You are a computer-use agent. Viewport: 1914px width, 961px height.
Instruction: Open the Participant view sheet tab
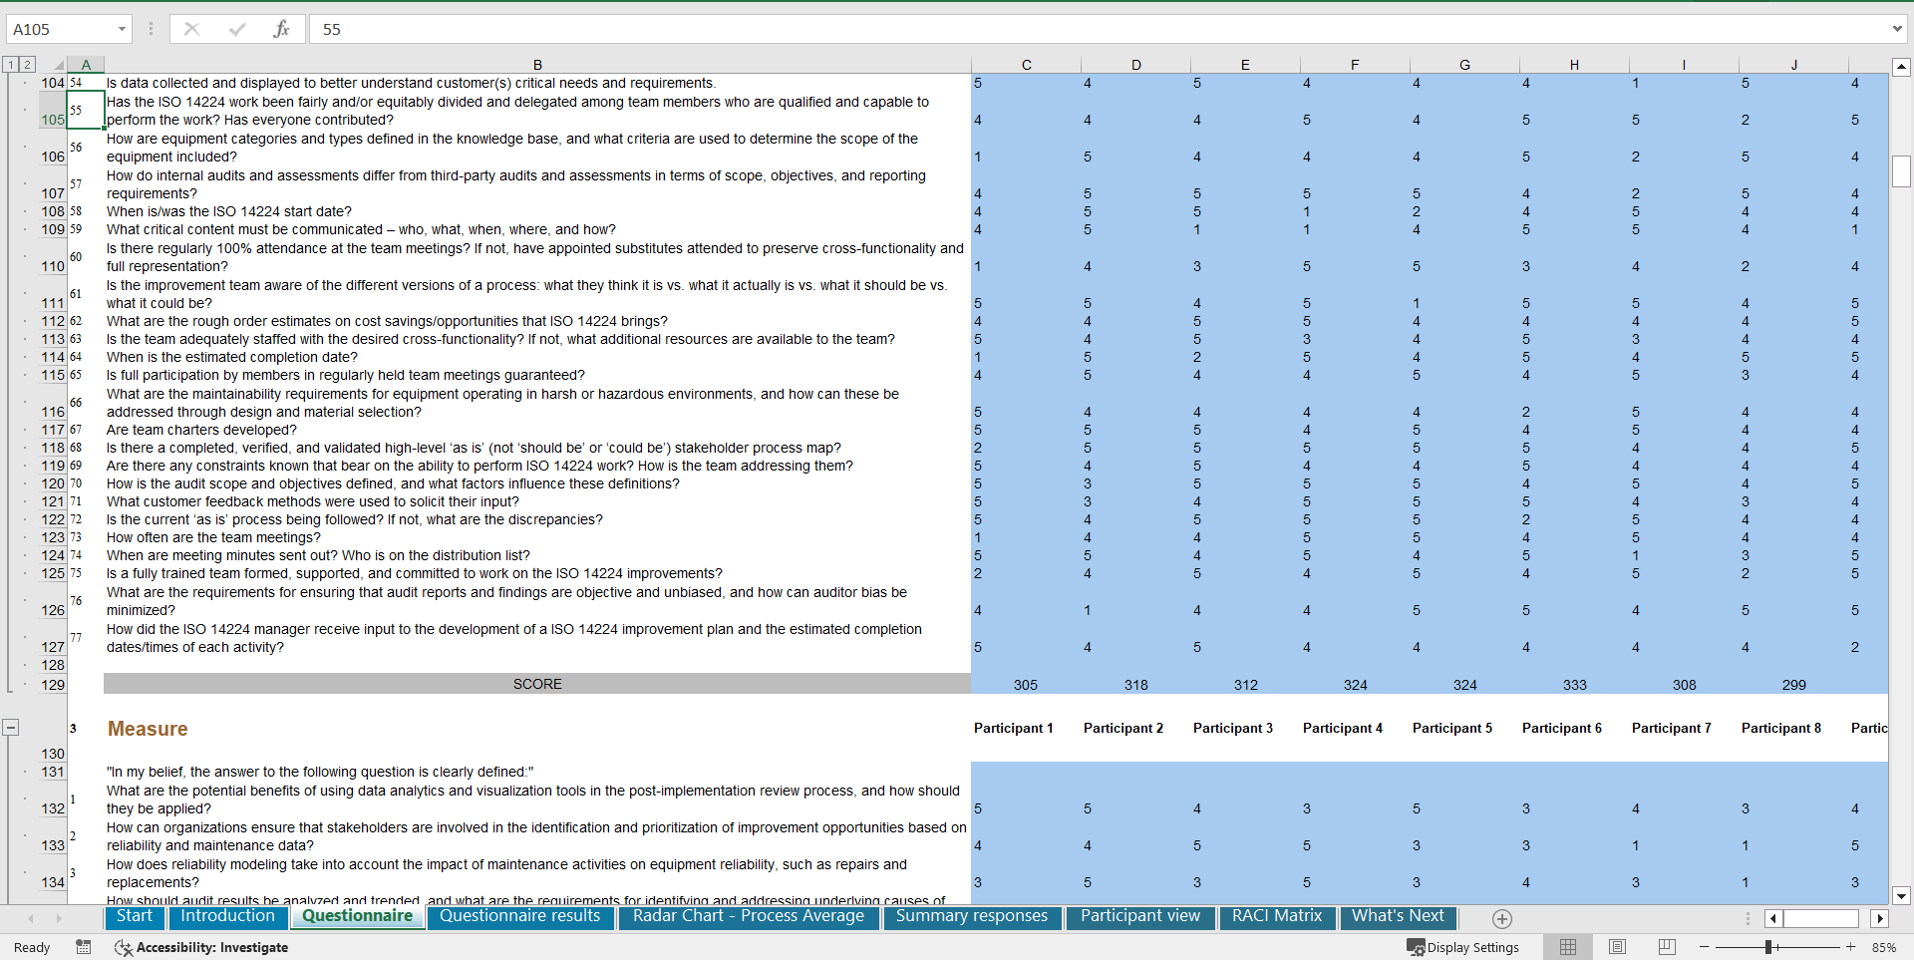(1140, 916)
